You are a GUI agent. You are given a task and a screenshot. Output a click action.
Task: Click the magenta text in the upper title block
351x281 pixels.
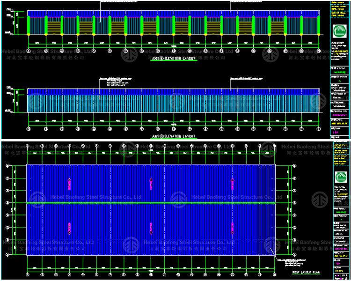click(x=339, y=114)
